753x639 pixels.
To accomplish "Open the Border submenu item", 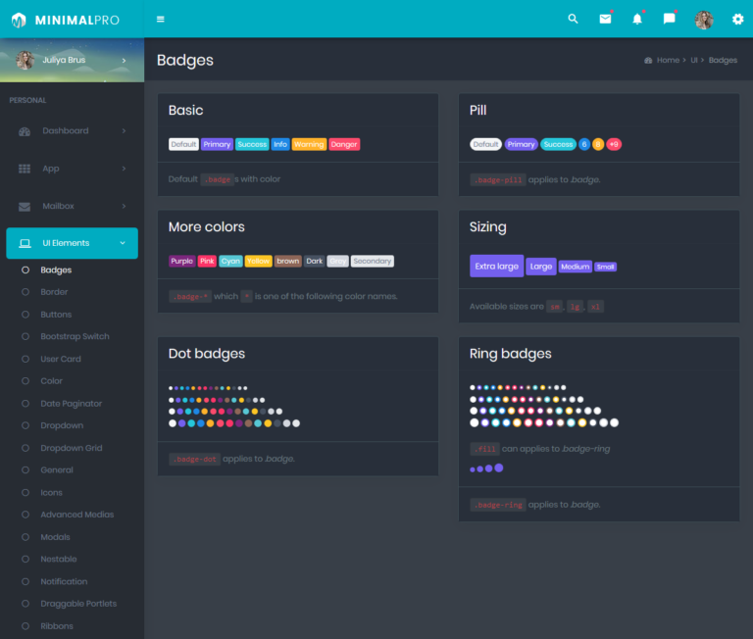I will 54,292.
